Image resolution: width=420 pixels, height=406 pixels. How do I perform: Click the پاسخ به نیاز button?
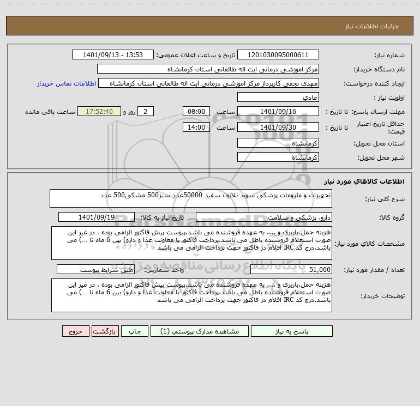coord(292,331)
